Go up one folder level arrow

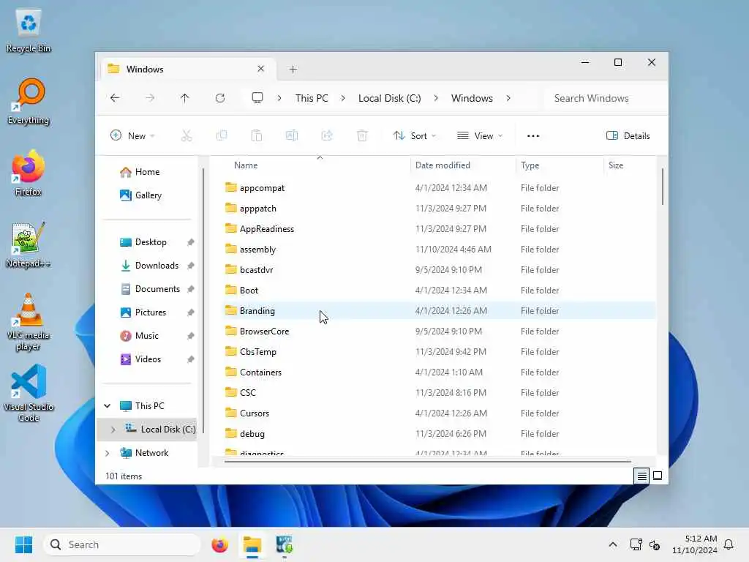pos(185,98)
